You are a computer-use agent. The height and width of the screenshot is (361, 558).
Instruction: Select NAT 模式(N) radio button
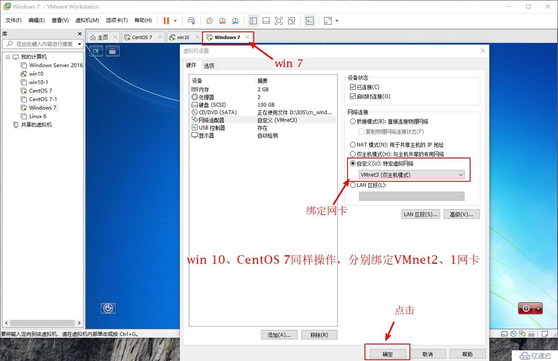click(x=353, y=145)
